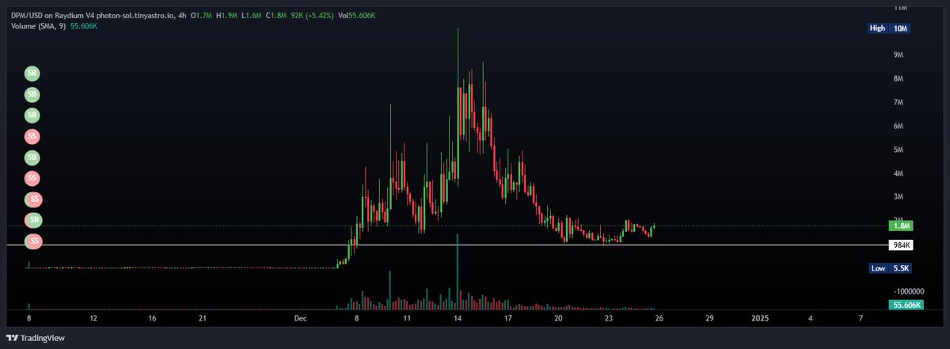This screenshot has width=950, height=349.
Task: Click the 21 date on the time axis
Action: tap(203, 318)
